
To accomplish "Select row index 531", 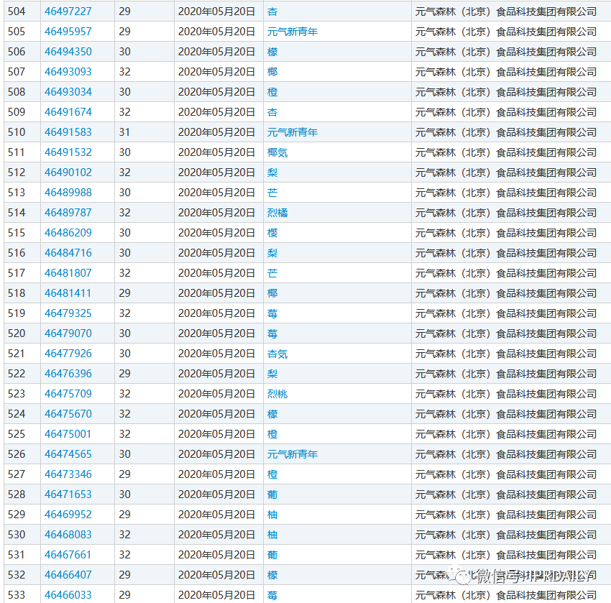I will pyautogui.click(x=17, y=555).
